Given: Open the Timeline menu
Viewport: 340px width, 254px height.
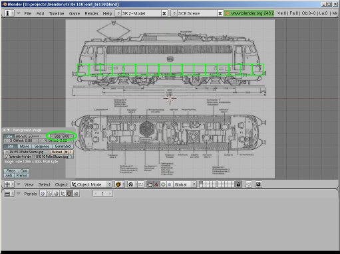Looking at the screenshot, I should (57, 13).
